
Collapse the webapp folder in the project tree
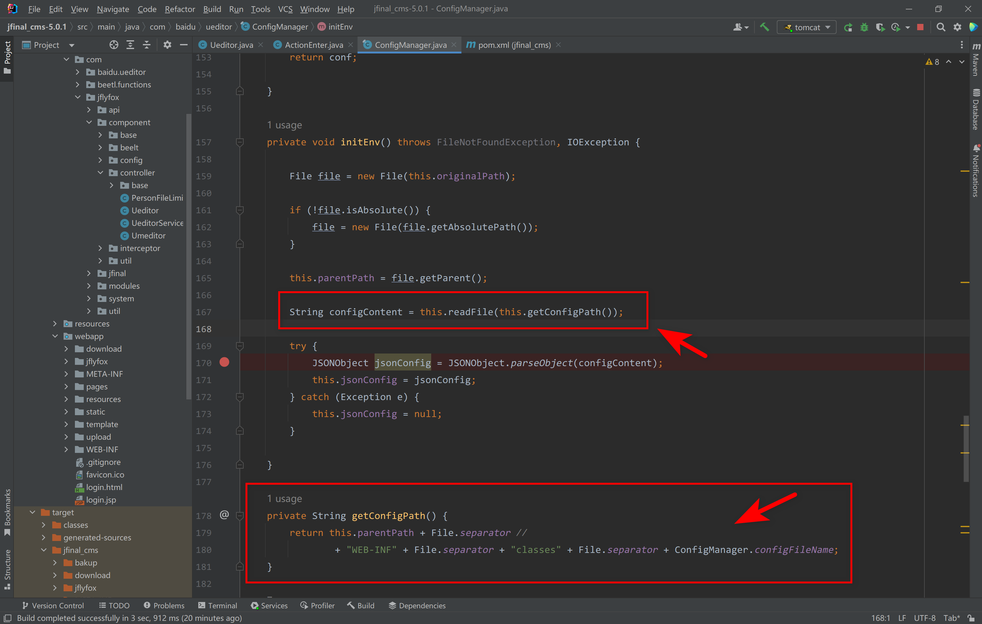point(55,336)
